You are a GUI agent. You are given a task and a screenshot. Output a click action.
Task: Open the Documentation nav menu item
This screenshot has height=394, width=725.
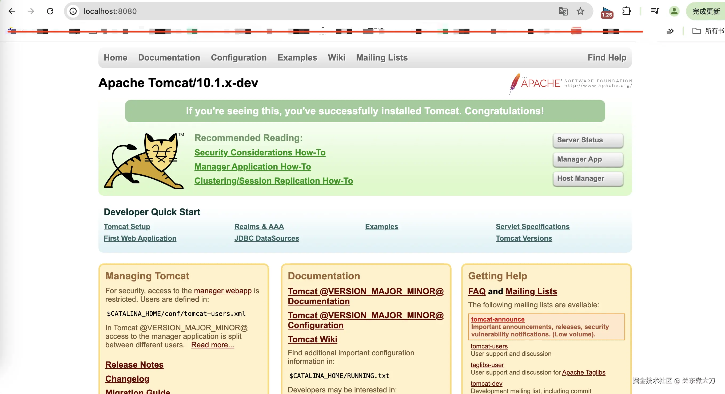point(169,58)
